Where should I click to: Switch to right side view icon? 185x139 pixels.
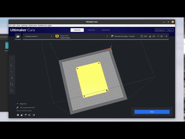(34, 115)
